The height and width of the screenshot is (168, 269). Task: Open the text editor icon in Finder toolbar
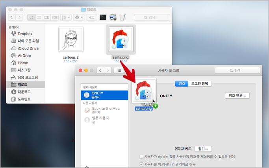click(x=122, y=17)
